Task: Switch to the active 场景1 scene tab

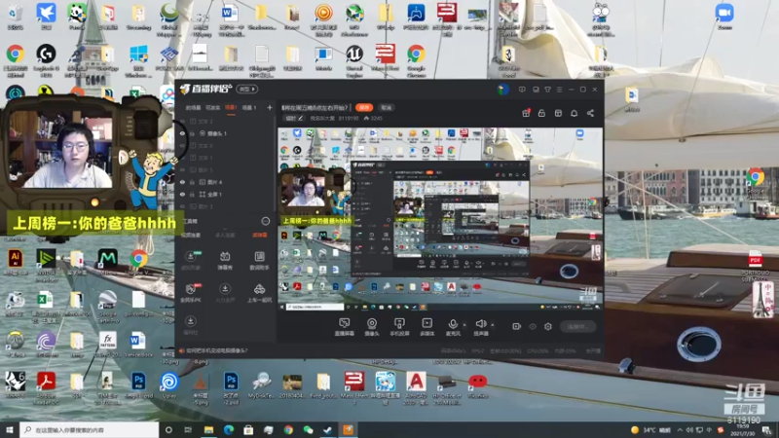Action: click(x=231, y=107)
